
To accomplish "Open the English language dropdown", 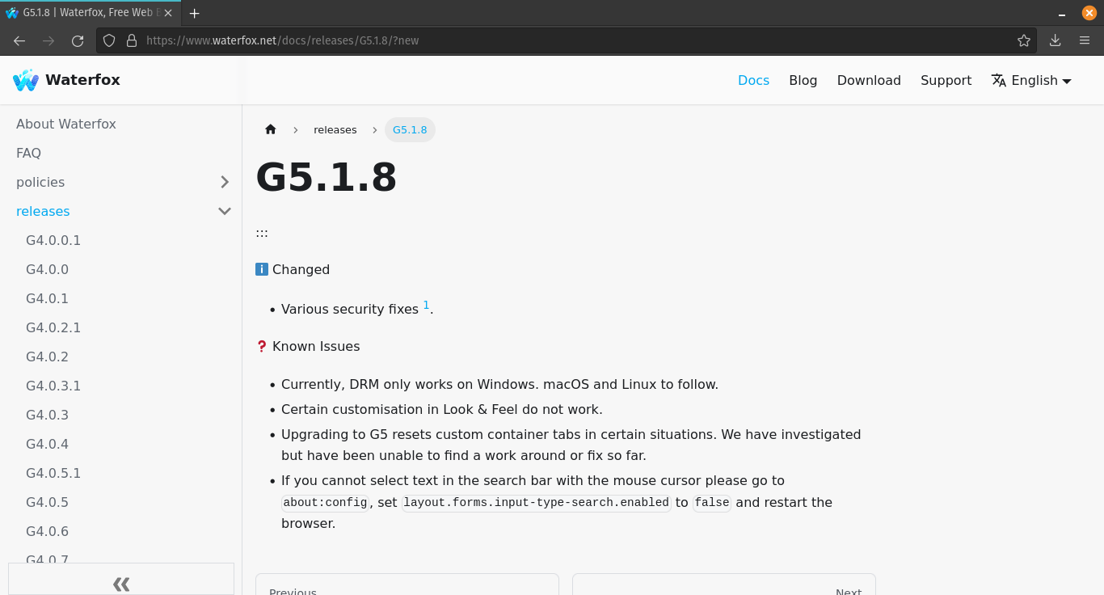I will (1032, 80).
